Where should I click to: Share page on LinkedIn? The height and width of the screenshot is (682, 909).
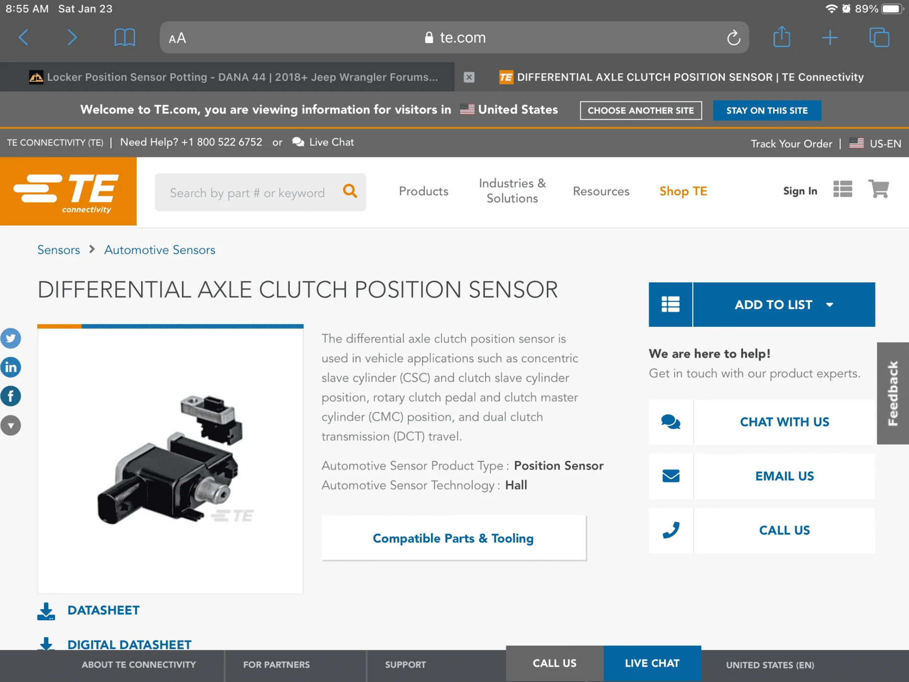point(11,367)
